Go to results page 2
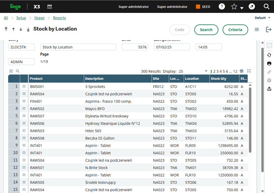 pyautogui.click(x=215, y=71)
